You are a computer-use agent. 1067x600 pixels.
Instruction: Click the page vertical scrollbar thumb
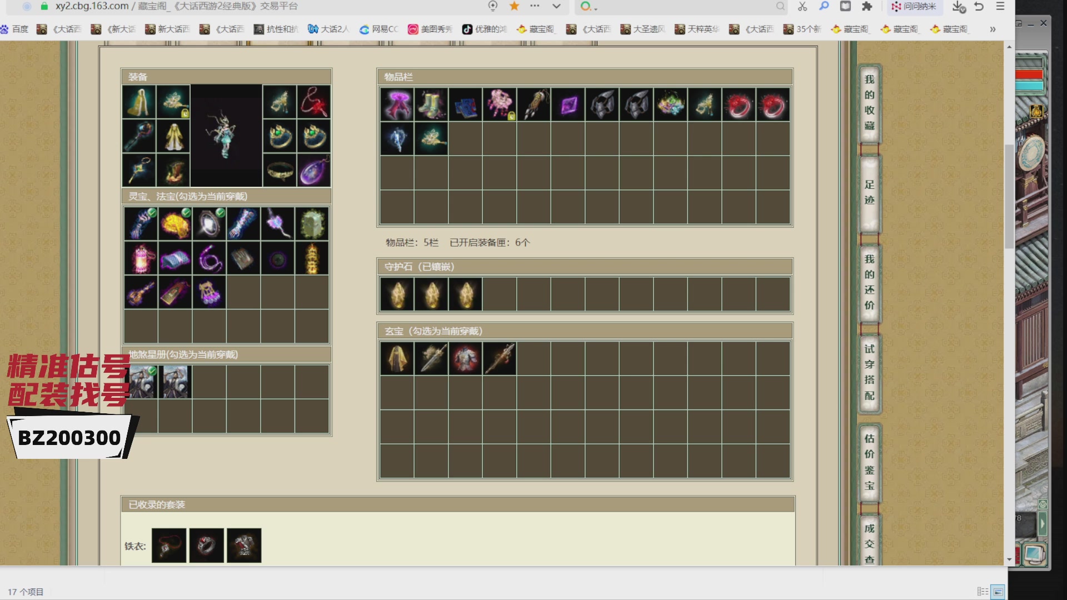tap(1009, 196)
